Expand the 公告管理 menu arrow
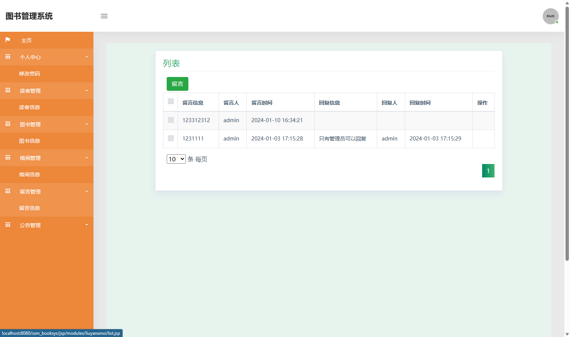Image resolution: width=570 pixels, height=337 pixels. 87,225
